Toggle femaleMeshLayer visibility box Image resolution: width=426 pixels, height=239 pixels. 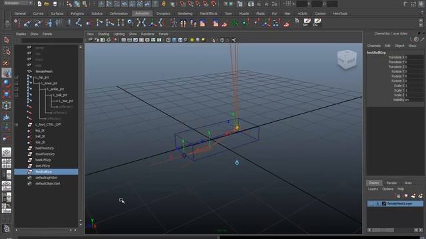[x=371, y=204]
